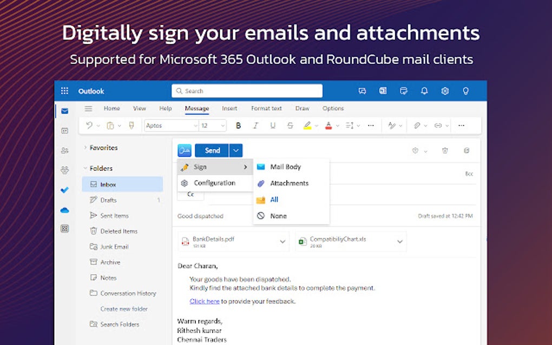The width and height of the screenshot is (552, 345).
Task: Open the Insert ribbon tab
Action: coord(229,108)
